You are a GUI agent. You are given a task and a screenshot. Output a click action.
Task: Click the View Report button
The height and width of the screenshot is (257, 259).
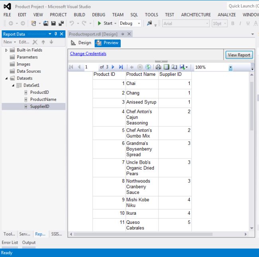tap(239, 55)
